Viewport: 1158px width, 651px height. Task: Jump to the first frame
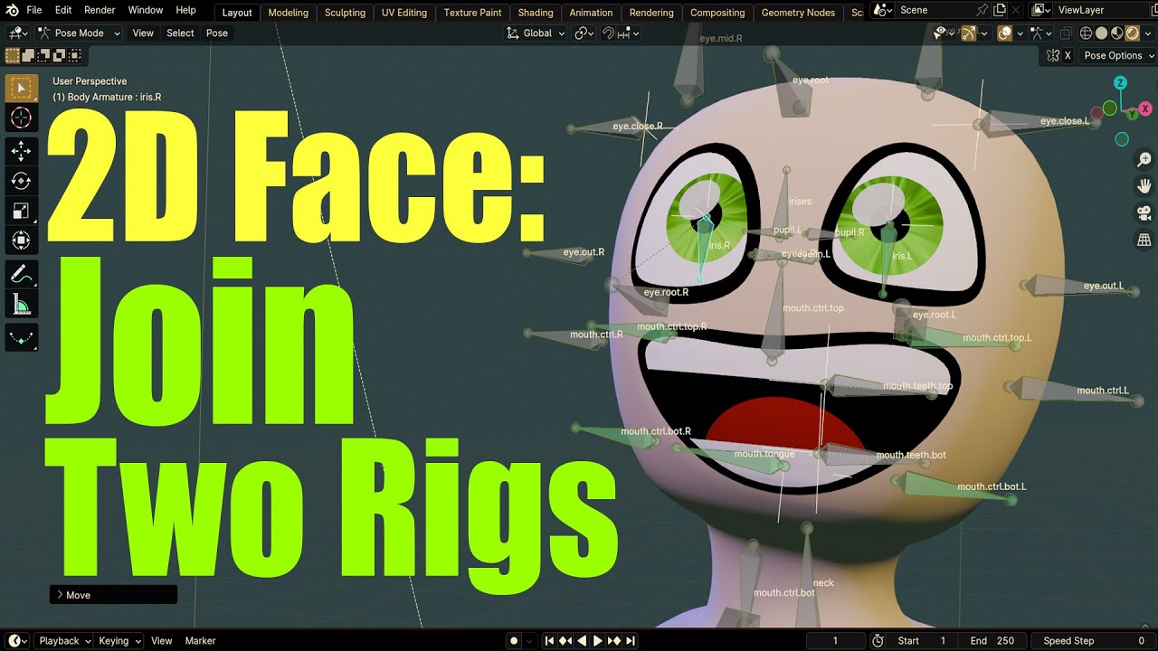click(x=549, y=640)
